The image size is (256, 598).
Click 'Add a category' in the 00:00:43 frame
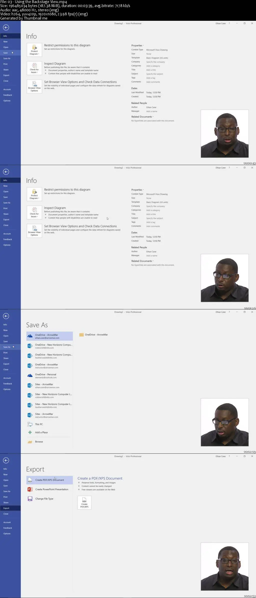pyautogui.click(x=153, y=66)
